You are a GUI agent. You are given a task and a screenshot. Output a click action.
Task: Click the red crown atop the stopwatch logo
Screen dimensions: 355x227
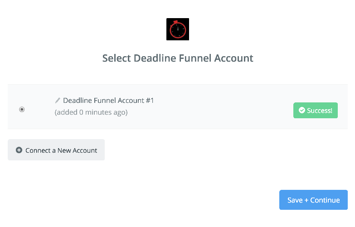click(x=175, y=21)
